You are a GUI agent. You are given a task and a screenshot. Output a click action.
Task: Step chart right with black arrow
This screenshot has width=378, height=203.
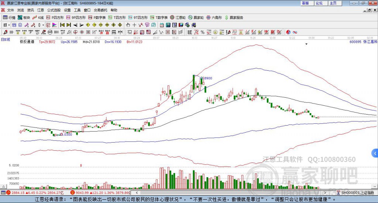coord(82,25)
